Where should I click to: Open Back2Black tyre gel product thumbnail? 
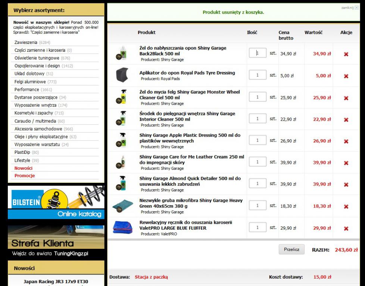click(122, 53)
